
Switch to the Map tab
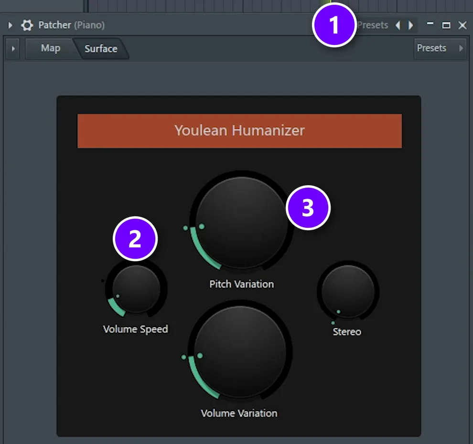[50, 48]
